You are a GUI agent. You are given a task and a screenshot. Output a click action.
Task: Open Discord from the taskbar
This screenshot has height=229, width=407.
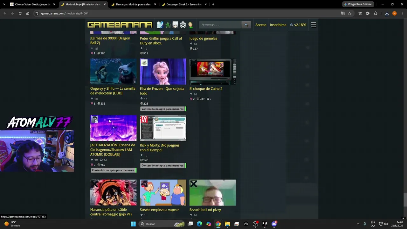click(274, 224)
